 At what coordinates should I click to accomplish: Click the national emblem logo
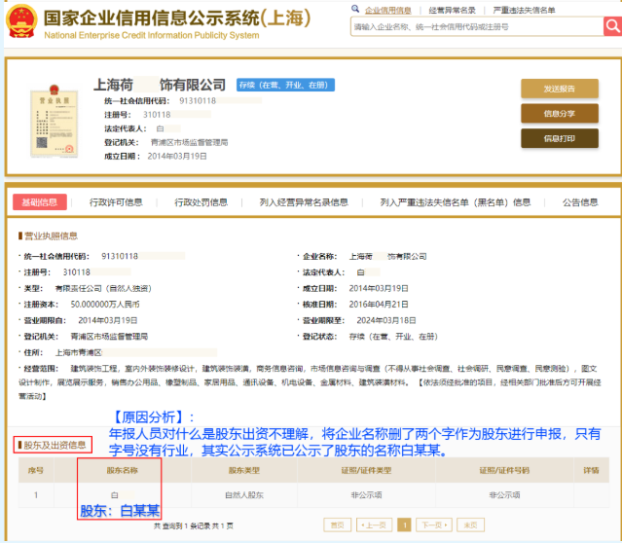[21, 21]
